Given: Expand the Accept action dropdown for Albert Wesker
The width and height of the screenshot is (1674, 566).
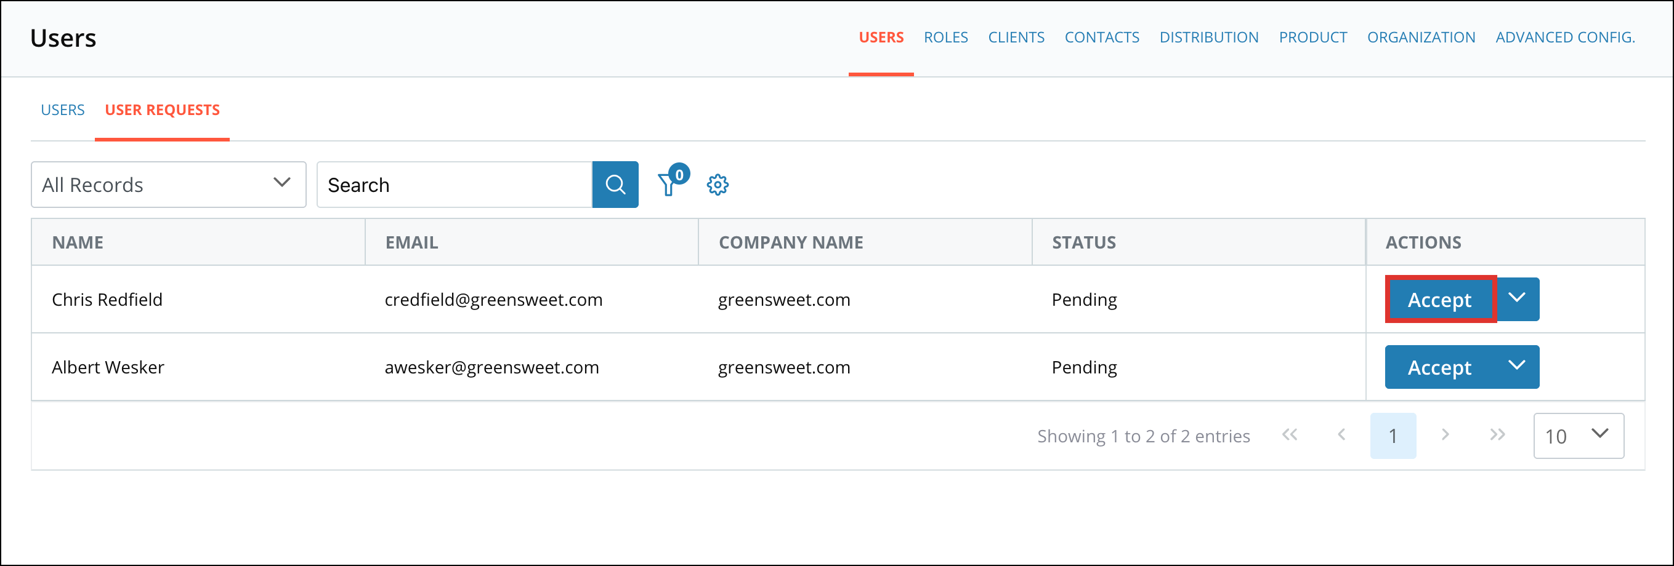Looking at the screenshot, I should (x=1518, y=367).
